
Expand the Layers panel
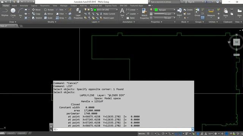click(x=95, y=22)
